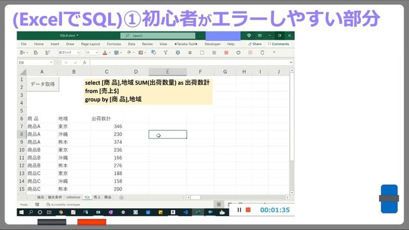The height and width of the screenshot is (230, 409).
Task: Open the Insert ribbon tab
Action: click(x=55, y=44)
